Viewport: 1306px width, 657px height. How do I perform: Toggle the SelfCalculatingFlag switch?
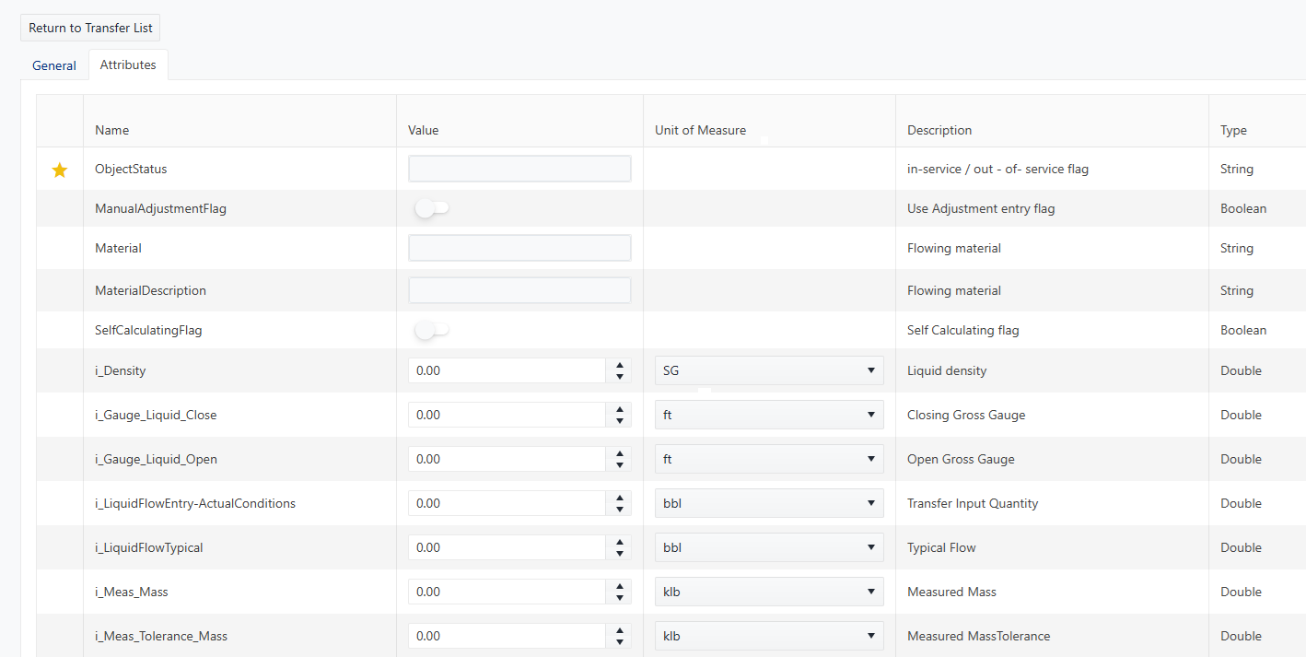(431, 330)
